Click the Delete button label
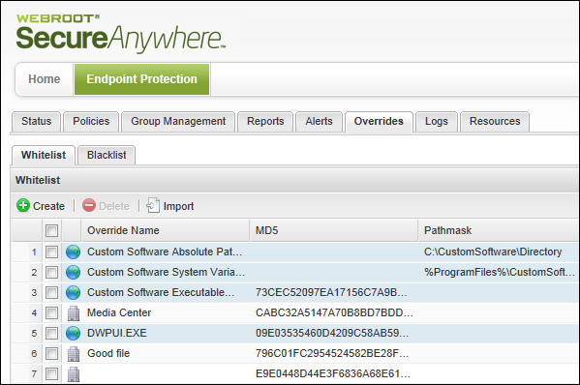This screenshot has height=385, width=580. (x=114, y=206)
